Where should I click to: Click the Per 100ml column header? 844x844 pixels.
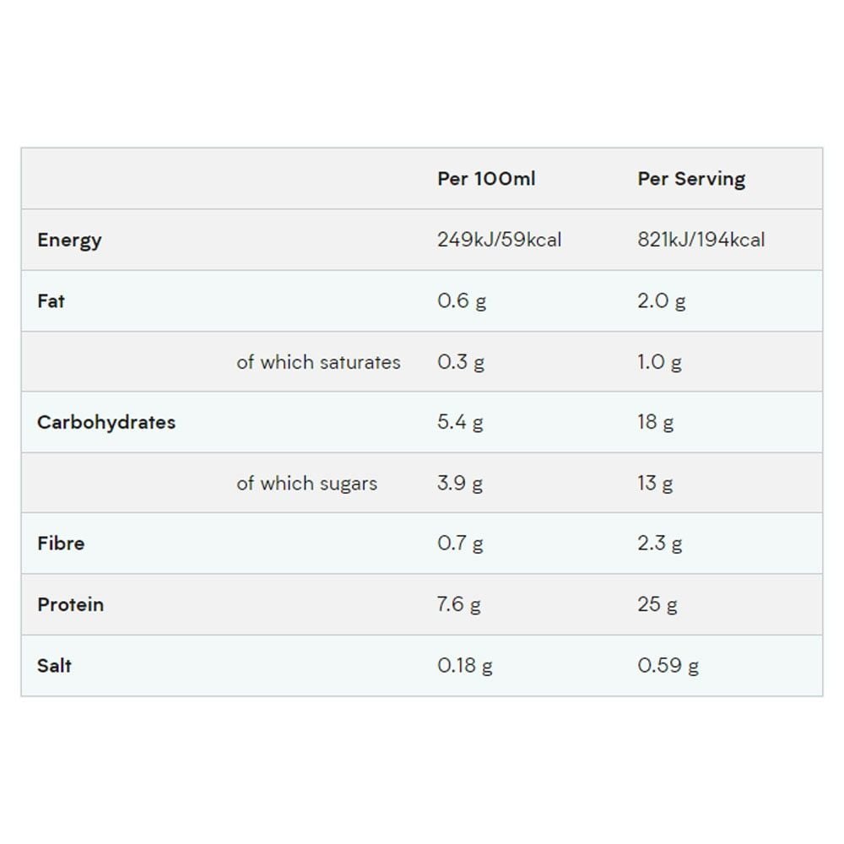tap(486, 179)
